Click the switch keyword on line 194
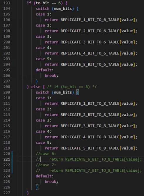This screenshot has width=144, height=196. (43, 9)
